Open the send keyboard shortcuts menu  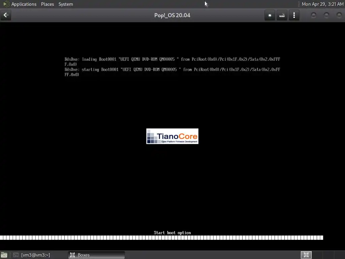point(282,16)
